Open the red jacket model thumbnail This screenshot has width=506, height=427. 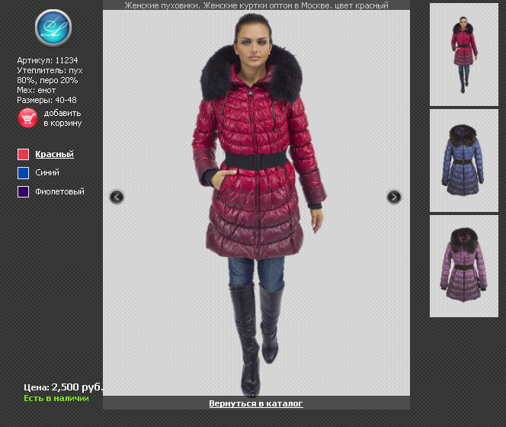pos(463,55)
